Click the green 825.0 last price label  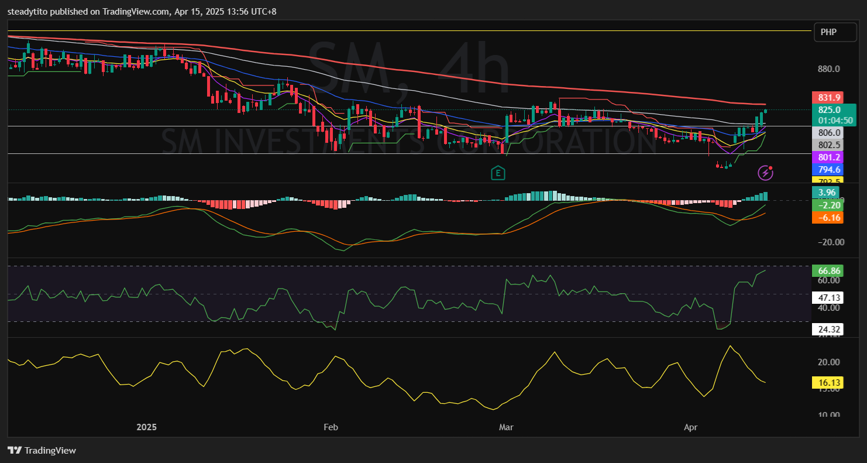tap(829, 109)
